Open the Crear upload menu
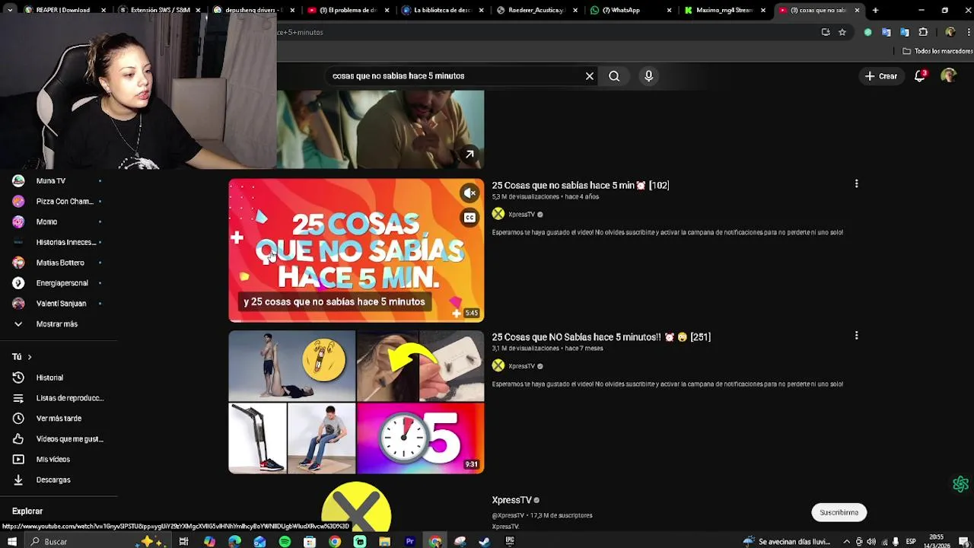 (x=880, y=76)
